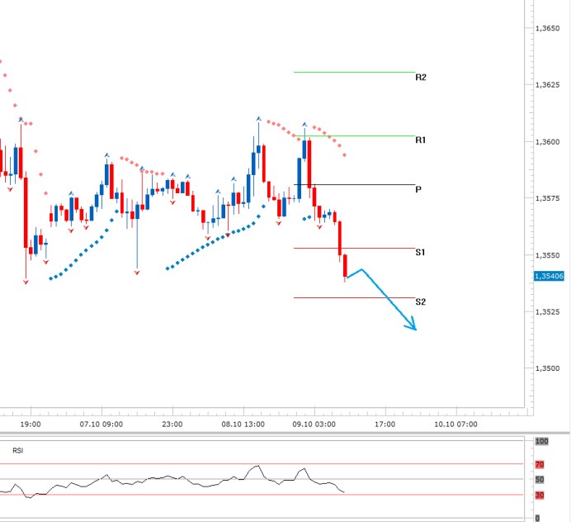The image size is (571, 522).
Task: Select the red S1 support line
Action: pos(354,249)
